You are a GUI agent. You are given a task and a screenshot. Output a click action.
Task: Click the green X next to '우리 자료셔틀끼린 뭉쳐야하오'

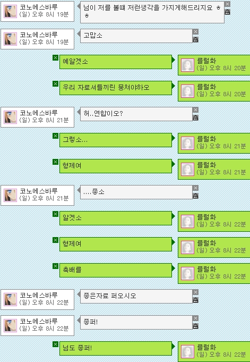click(55, 84)
